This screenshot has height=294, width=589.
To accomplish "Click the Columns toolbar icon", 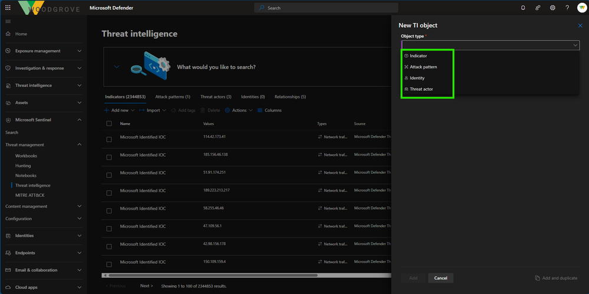I will (x=259, y=110).
